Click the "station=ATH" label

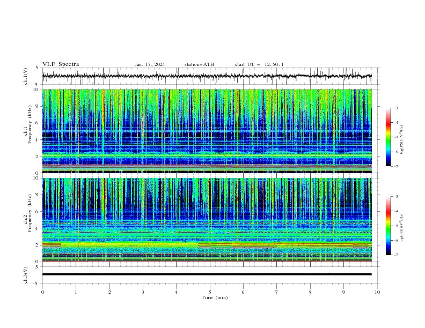pyautogui.click(x=199, y=64)
